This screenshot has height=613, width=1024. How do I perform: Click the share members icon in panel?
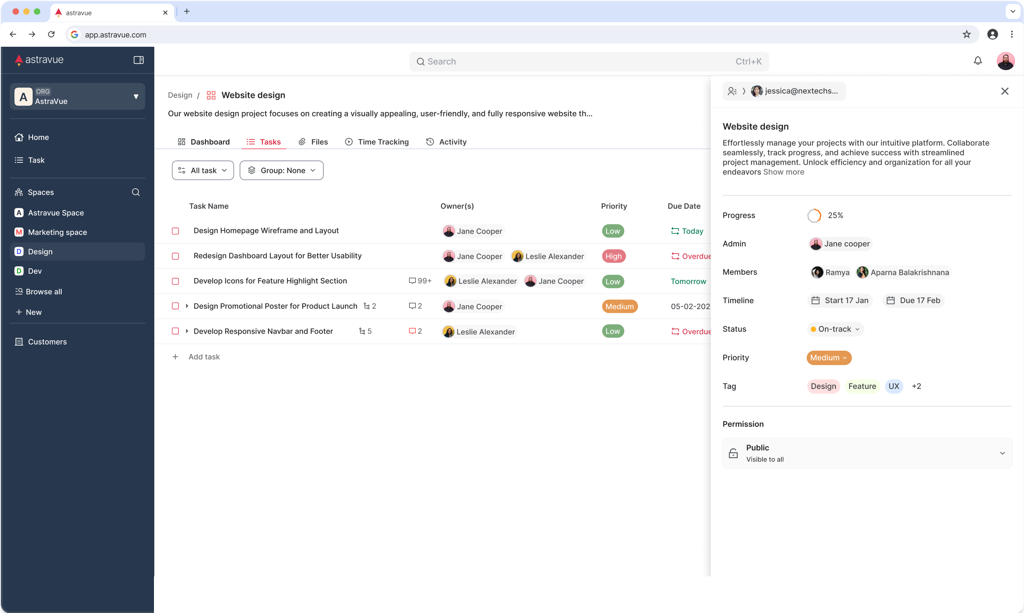click(732, 91)
